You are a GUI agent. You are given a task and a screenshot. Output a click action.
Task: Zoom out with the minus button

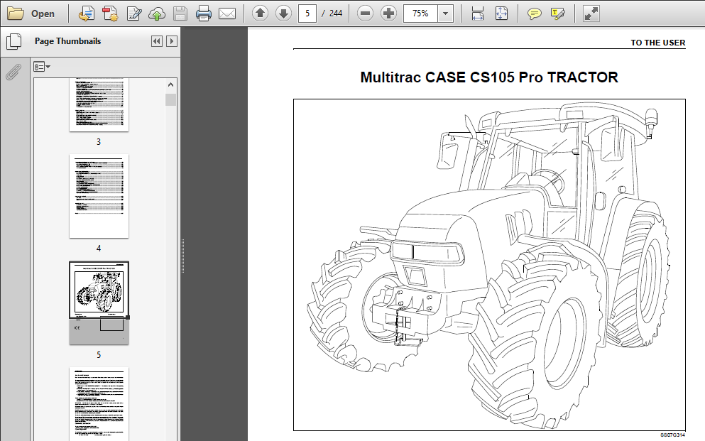[x=365, y=13]
